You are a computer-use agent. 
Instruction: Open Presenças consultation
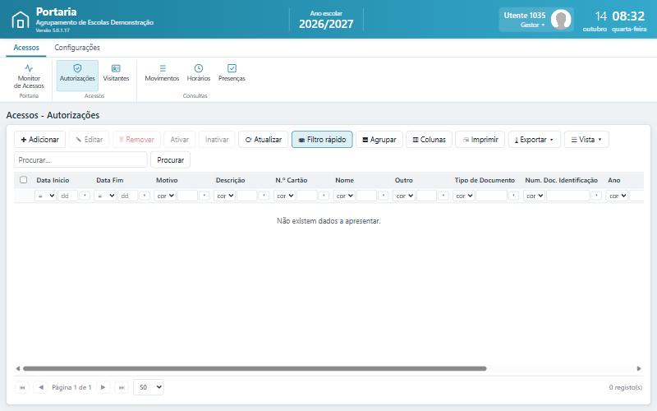(232, 73)
